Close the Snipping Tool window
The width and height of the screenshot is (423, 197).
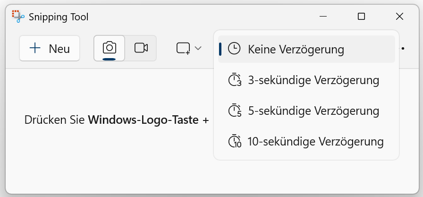coord(399,17)
